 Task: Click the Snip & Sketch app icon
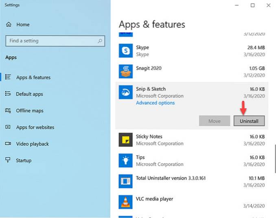pyautogui.click(x=125, y=92)
